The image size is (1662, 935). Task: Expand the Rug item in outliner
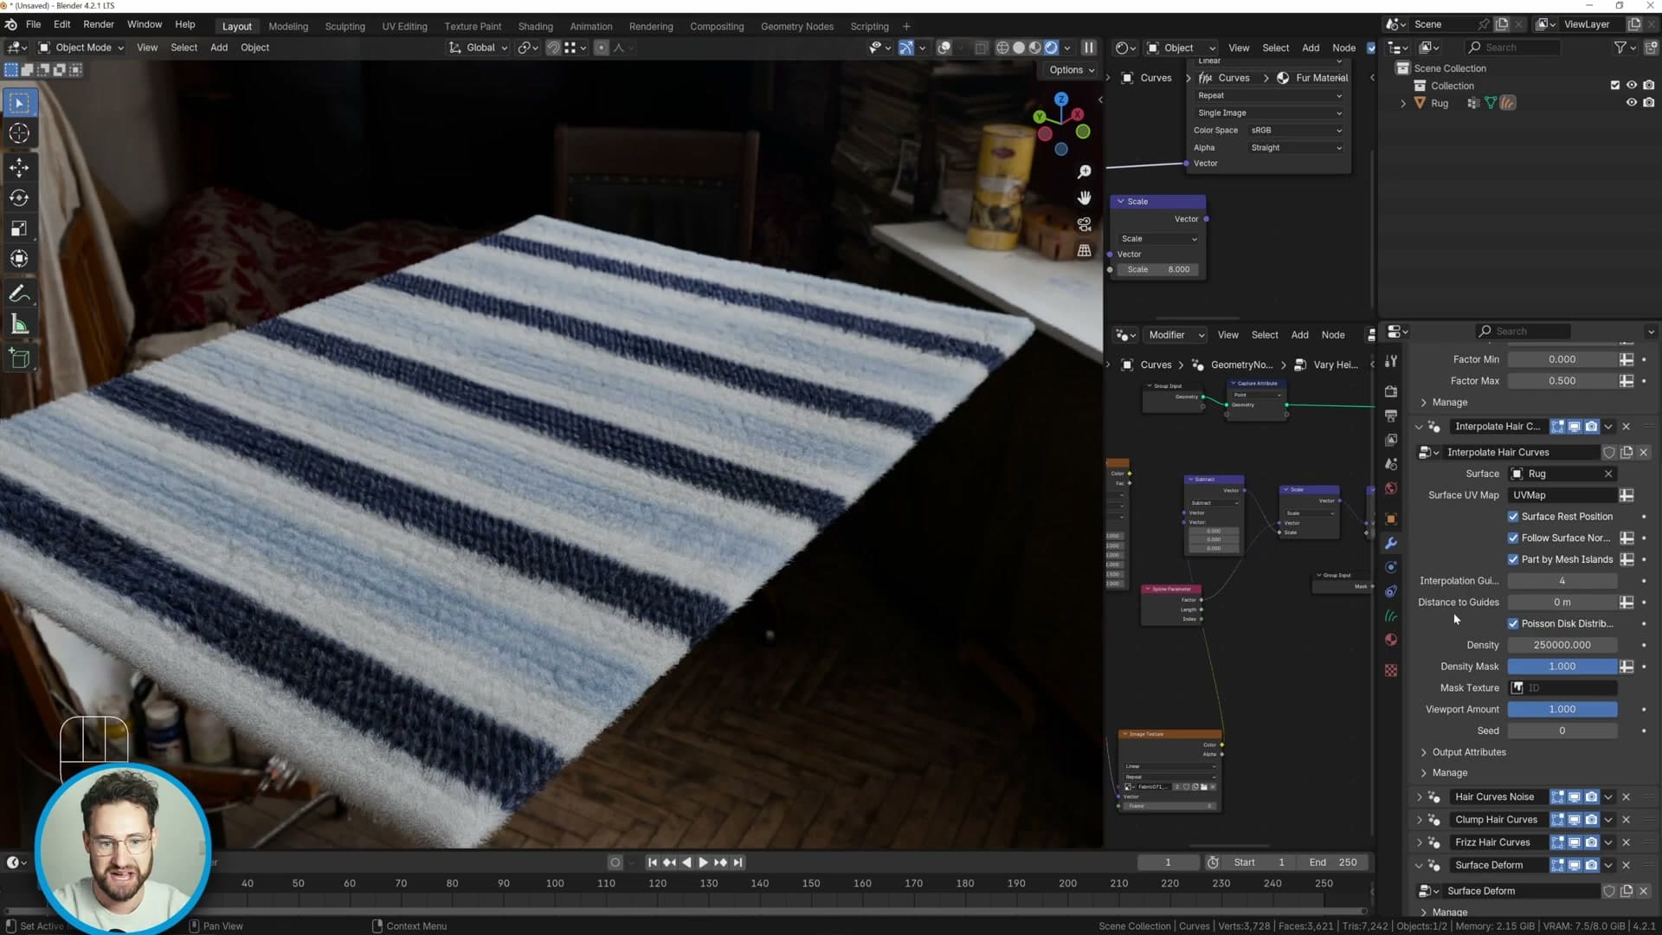(x=1403, y=103)
